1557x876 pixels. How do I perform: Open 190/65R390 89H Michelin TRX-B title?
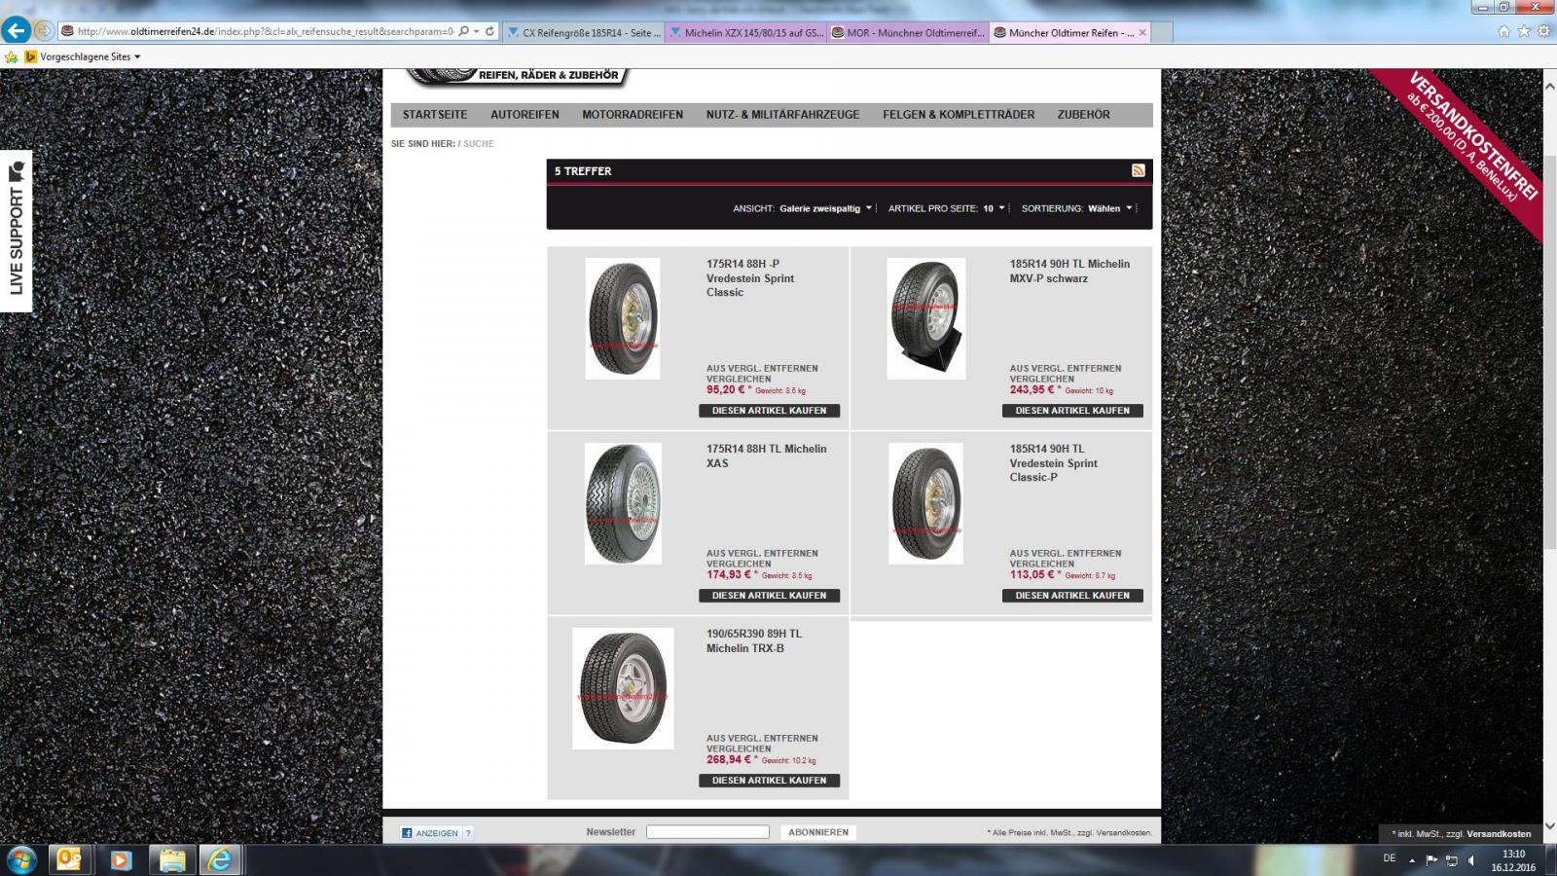point(754,640)
